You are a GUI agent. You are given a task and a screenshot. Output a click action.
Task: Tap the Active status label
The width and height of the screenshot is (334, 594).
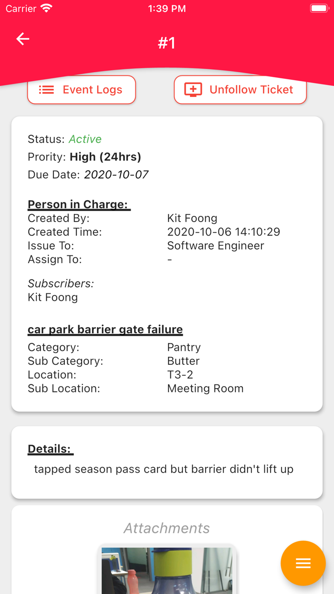coord(85,139)
